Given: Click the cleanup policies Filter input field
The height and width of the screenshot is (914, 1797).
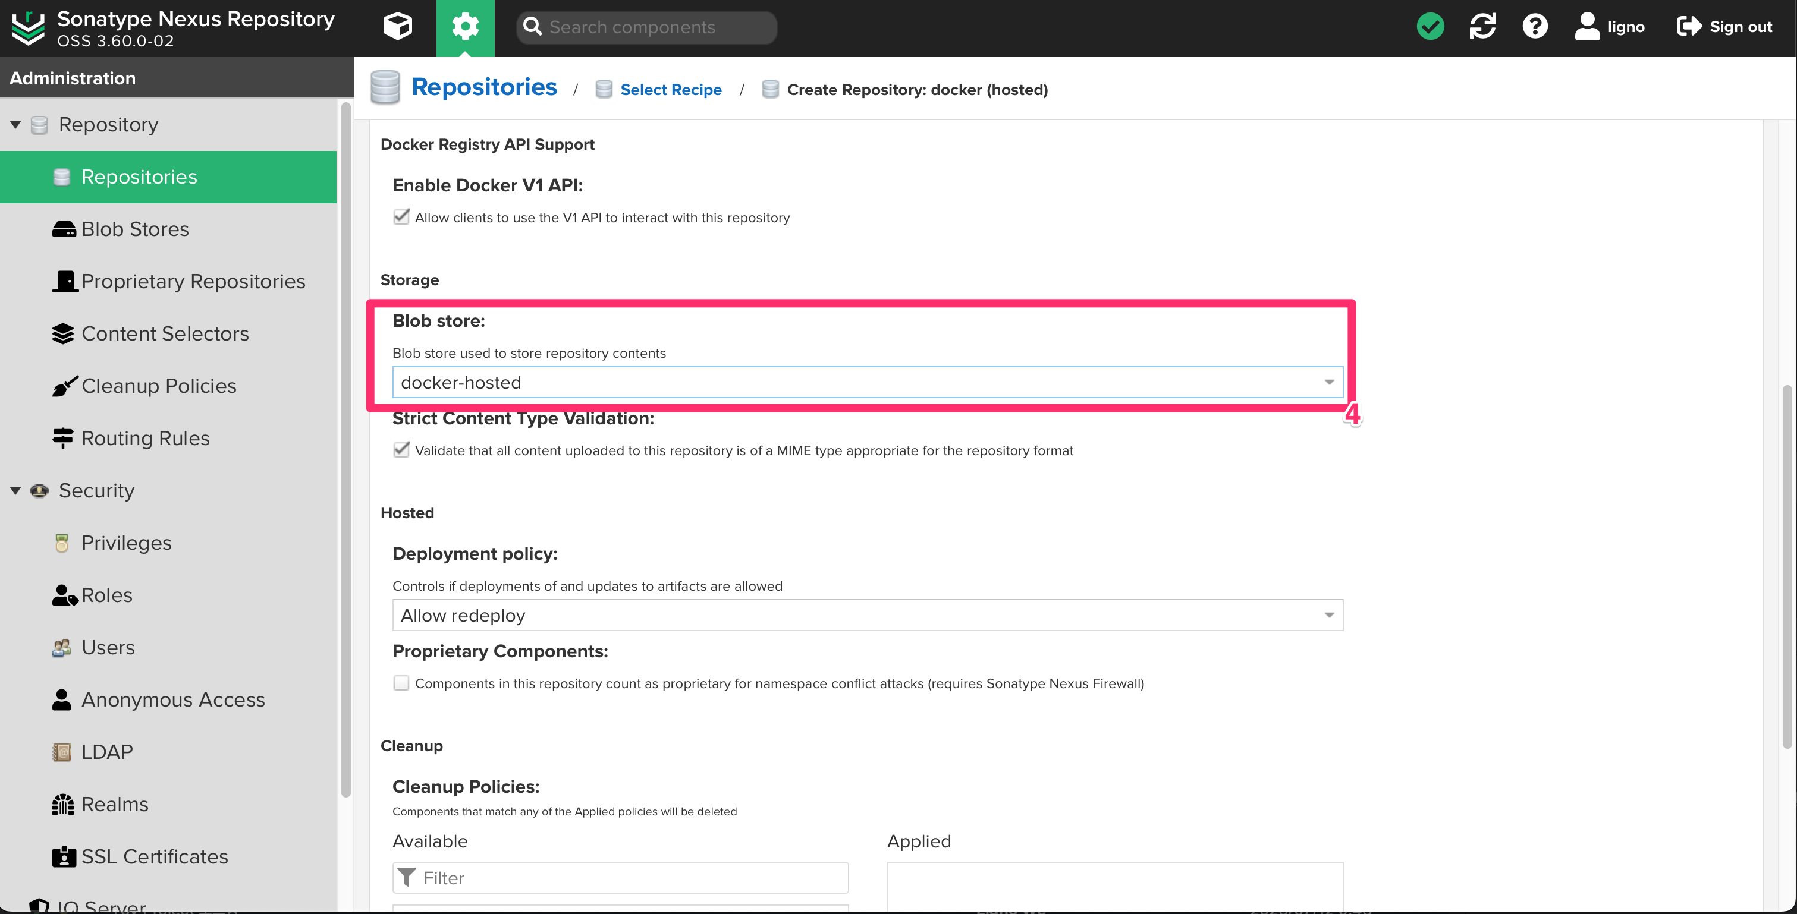Looking at the screenshot, I should tap(620, 878).
